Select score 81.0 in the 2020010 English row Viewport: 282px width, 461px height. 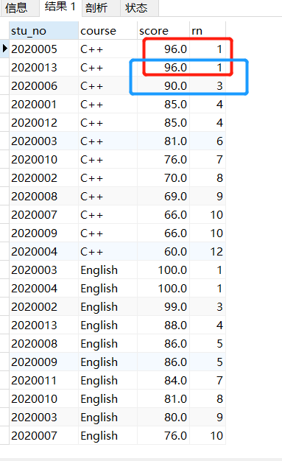point(163,399)
